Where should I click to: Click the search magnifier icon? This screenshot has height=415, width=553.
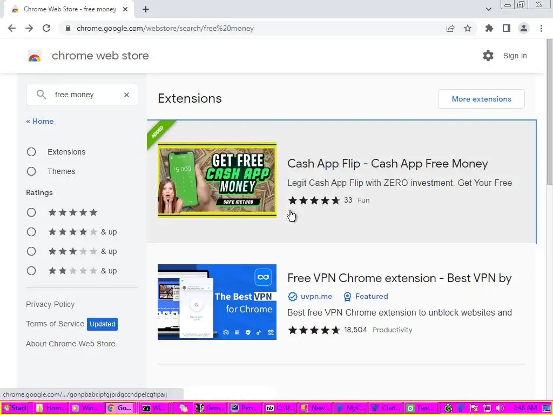[x=41, y=95]
